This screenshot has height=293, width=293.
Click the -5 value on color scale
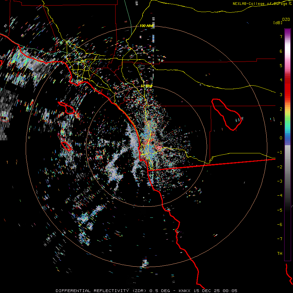280,210
